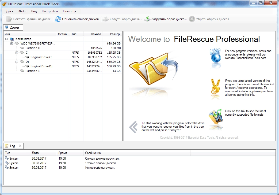Click the Logical Drive C: icon
The image size is (279, 195).
[27, 57]
